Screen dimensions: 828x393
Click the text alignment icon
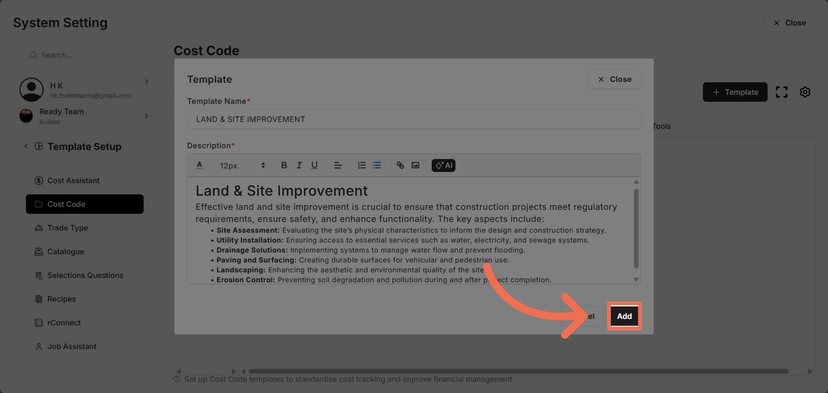click(338, 165)
